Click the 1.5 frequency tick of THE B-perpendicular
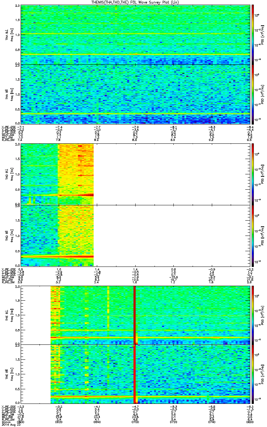The width and height of the screenshot is (267, 427). [18, 300]
